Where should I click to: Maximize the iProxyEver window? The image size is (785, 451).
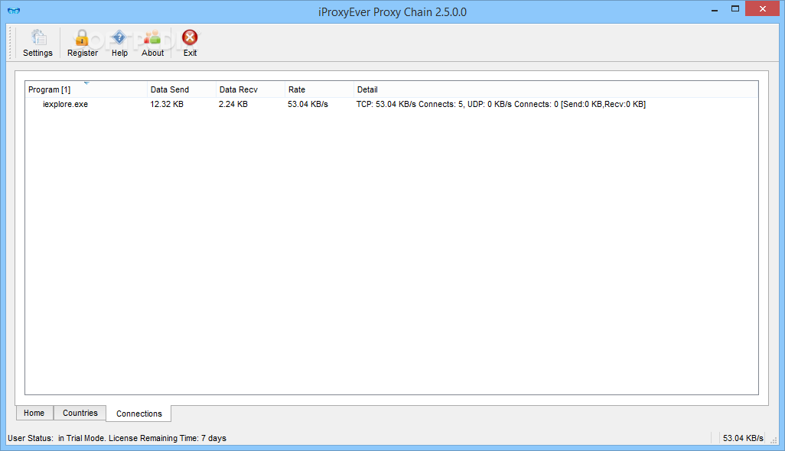(735, 9)
